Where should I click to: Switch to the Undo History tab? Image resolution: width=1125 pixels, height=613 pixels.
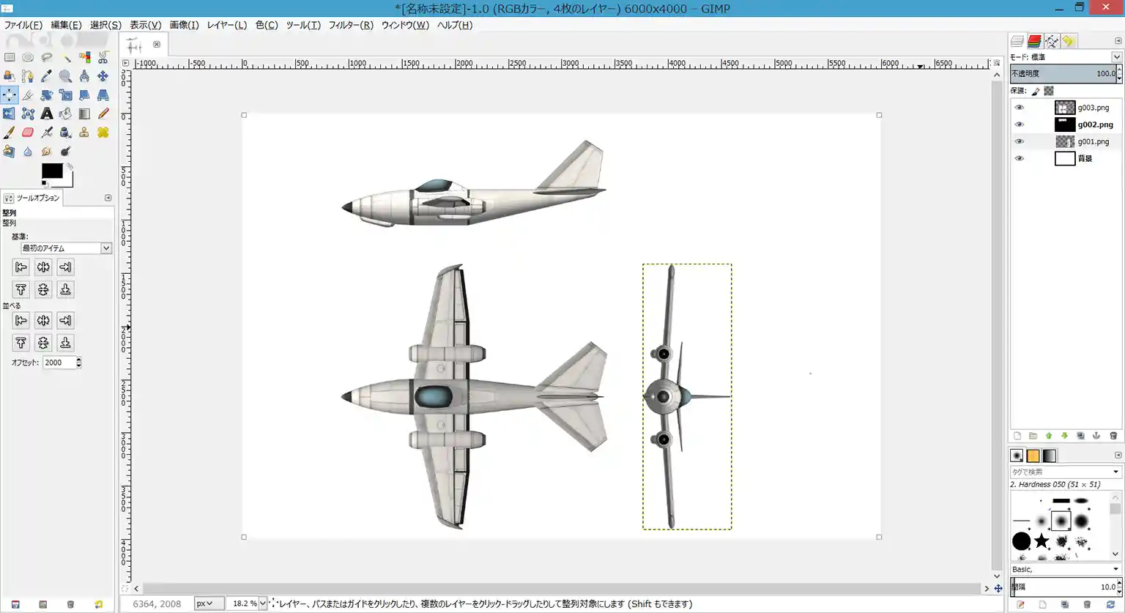pyautogui.click(x=1069, y=41)
